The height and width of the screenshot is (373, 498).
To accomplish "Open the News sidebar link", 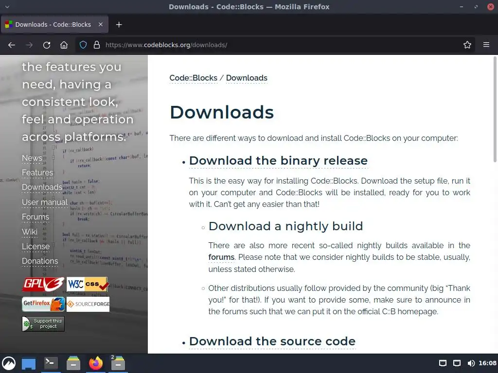I will click(32, 158).
